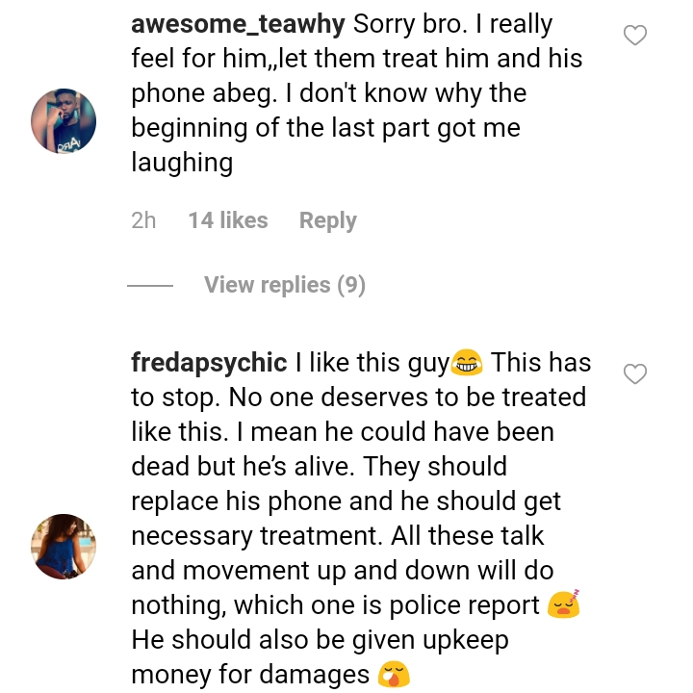
Task: Reply to awesome_teawhy's comment
Action: point(327,220)
